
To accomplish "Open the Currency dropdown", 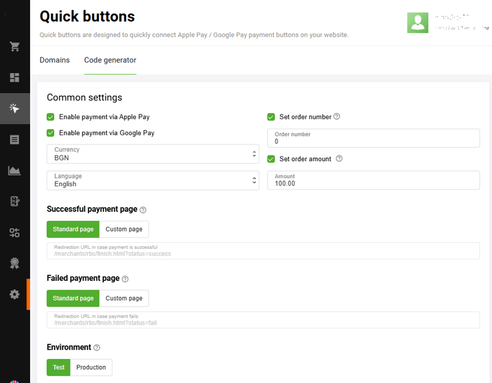I will (153, 154).
